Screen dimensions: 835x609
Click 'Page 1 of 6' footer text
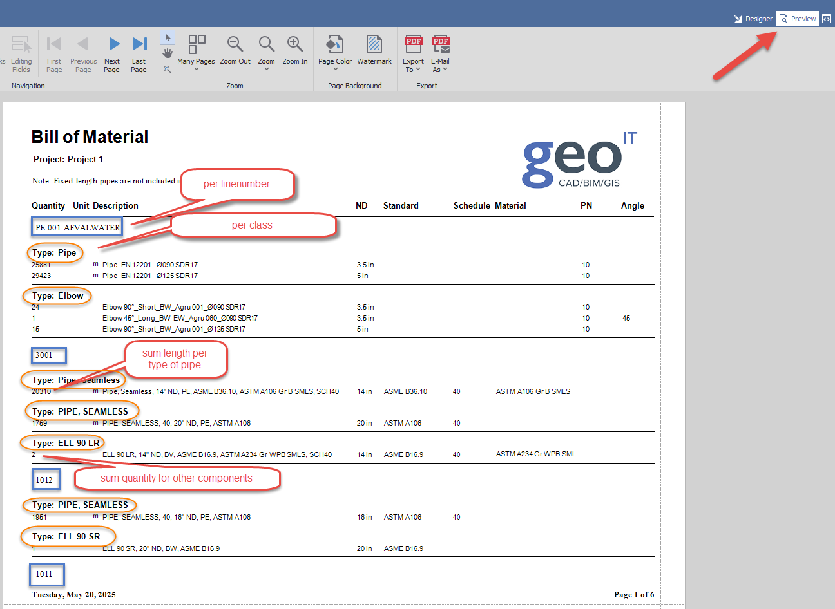click(x=634, y=594)
